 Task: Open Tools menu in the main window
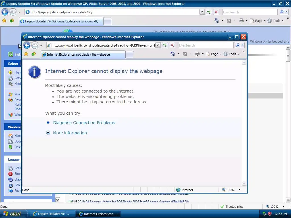[x=276, y=21]
